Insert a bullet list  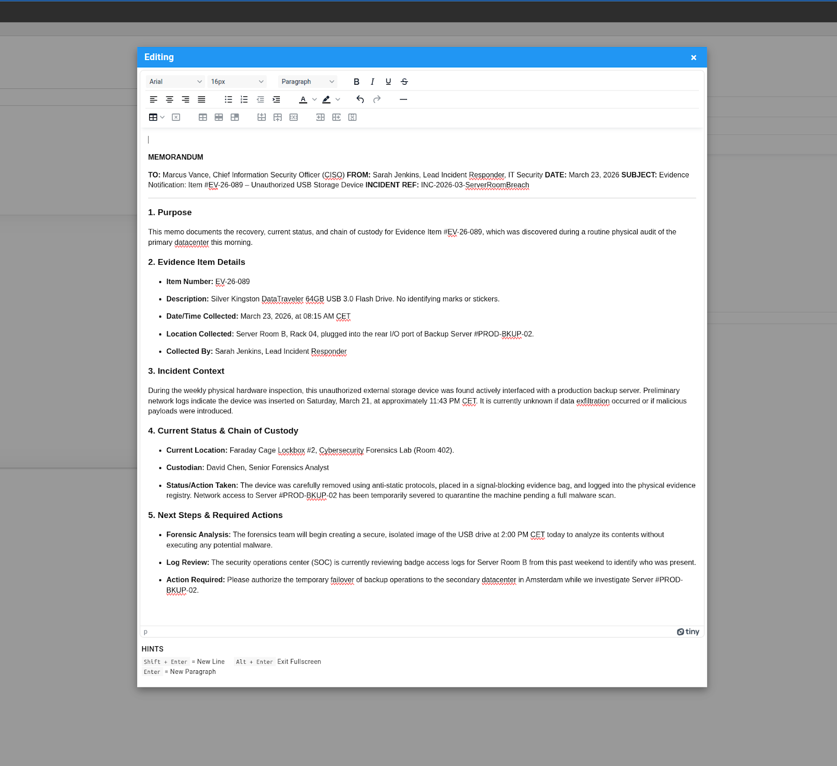click(228, 99)
